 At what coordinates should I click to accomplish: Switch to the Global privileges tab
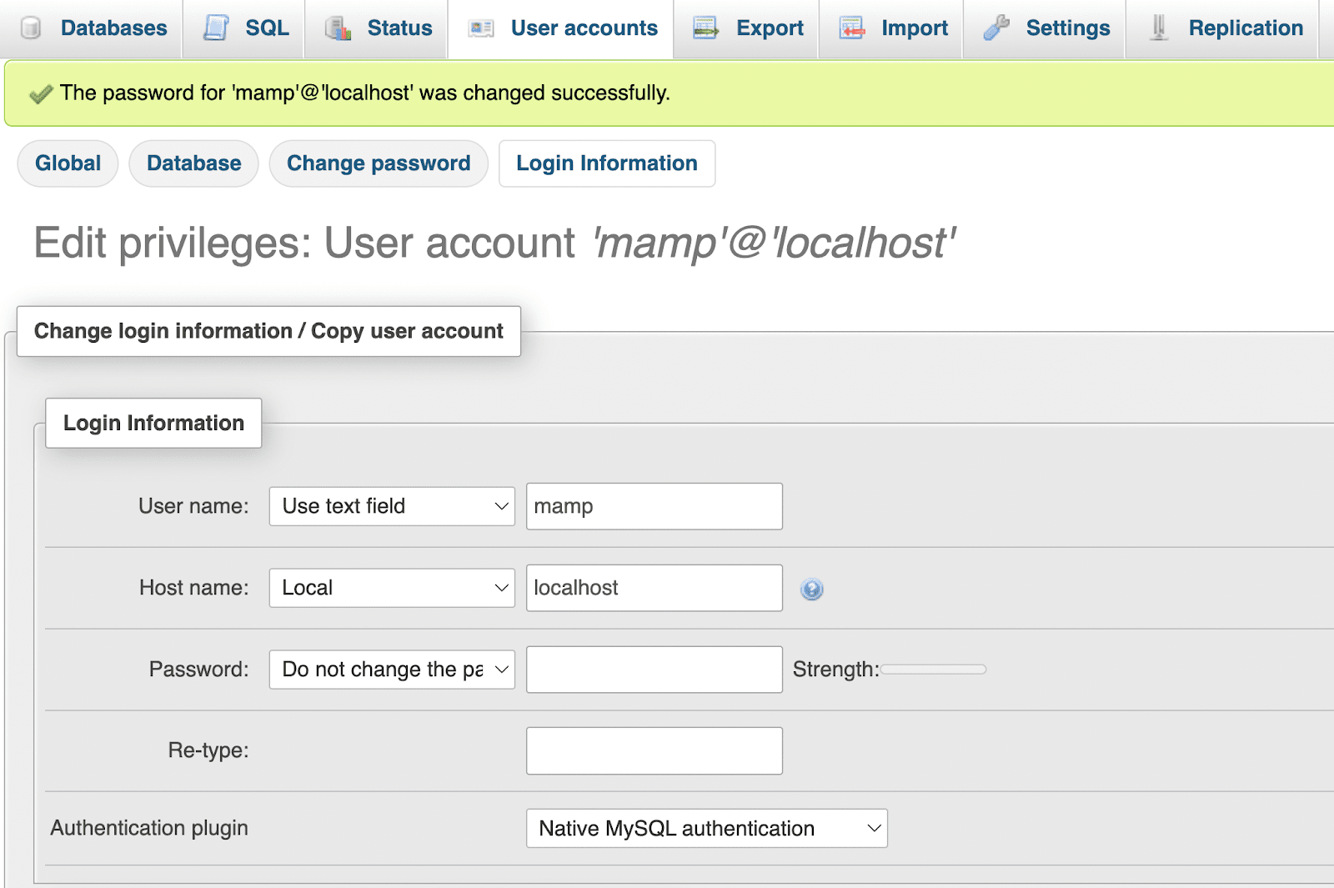(68, 163)
